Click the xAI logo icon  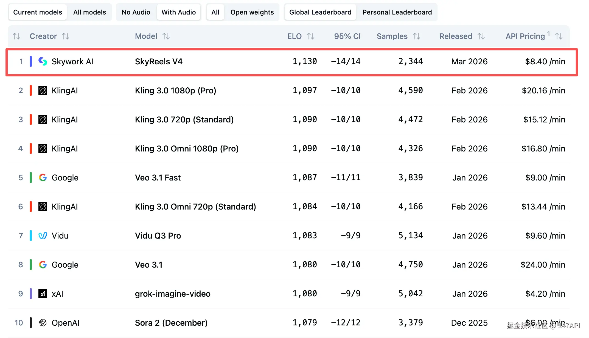(43, 294)
